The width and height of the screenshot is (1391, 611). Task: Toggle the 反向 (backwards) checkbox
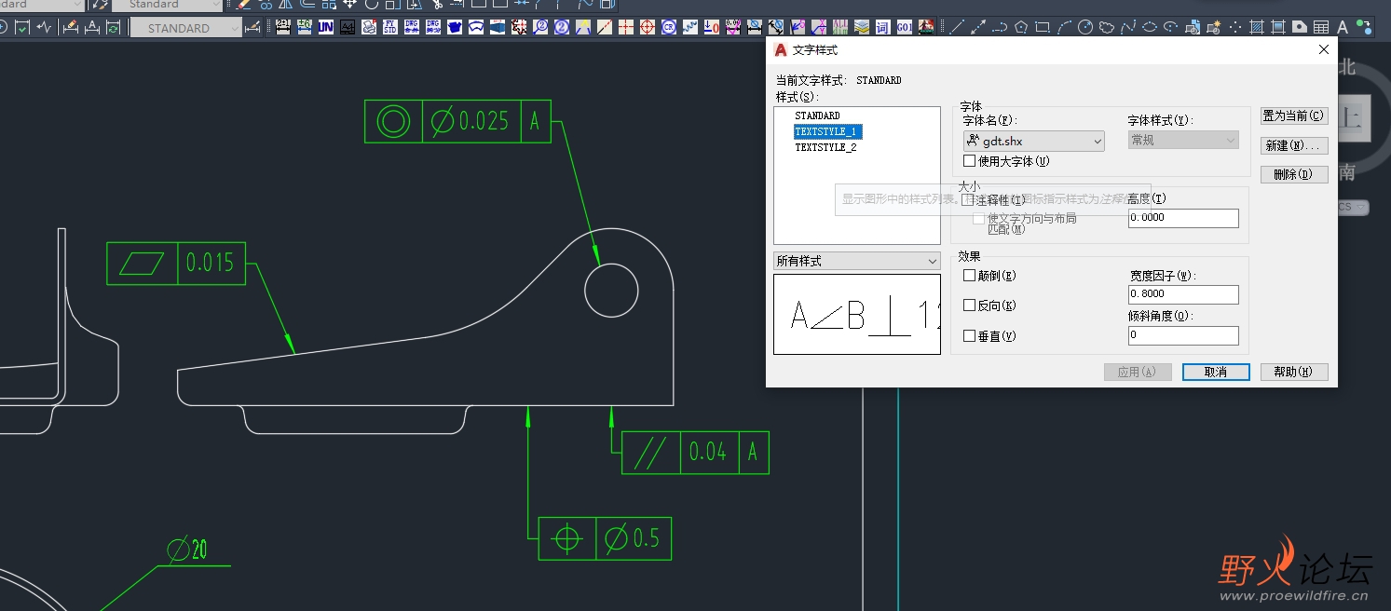click(x=970, y=305)
